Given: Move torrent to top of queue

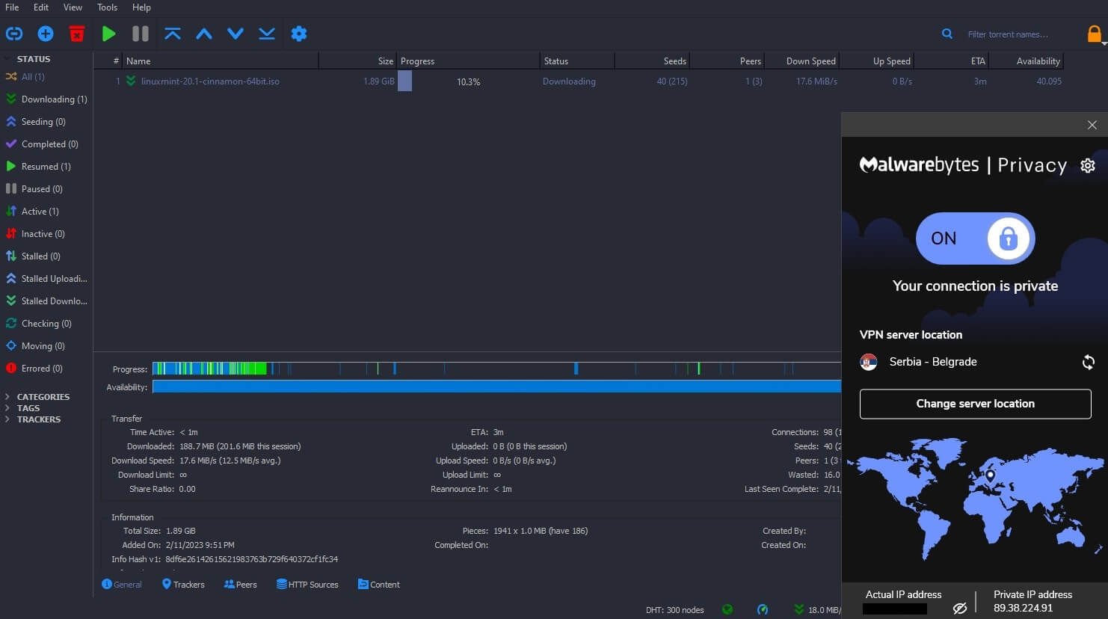Looking at the screenshot, I should (x=173, y=34).
